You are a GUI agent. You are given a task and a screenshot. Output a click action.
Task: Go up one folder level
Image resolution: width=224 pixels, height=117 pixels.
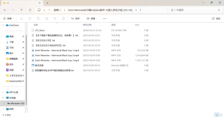point(22,10)
